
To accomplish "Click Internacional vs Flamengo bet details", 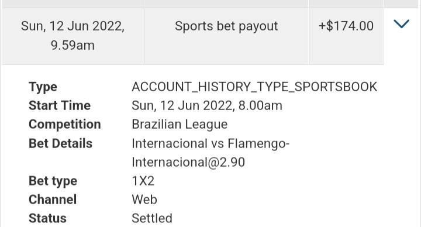I will pos(210,143).
